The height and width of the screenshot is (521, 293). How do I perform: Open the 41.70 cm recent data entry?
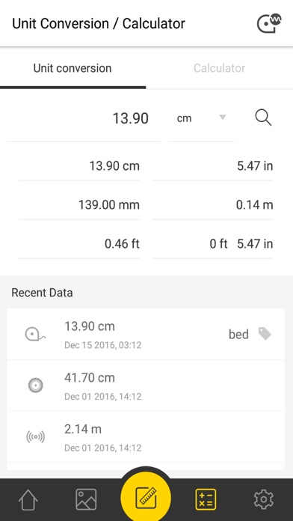point(146,386)
